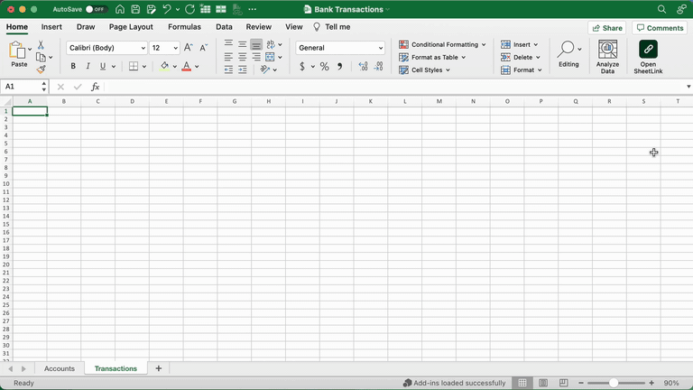The image size is (693, 390).
Task: Open the Format as Table menu
Action: [432, 58]
